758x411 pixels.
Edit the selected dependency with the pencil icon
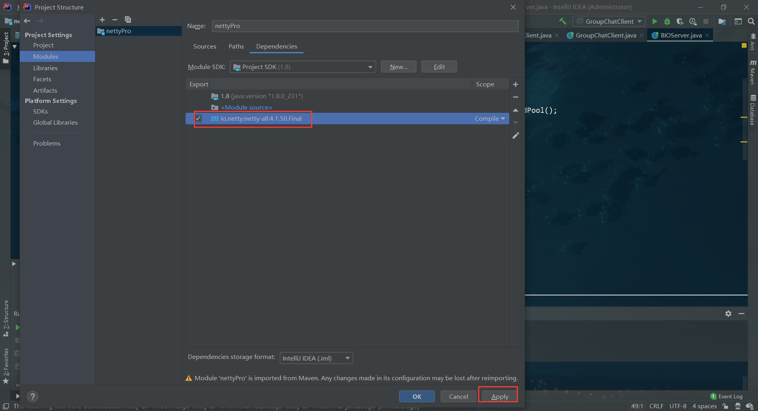click(516, 136)
